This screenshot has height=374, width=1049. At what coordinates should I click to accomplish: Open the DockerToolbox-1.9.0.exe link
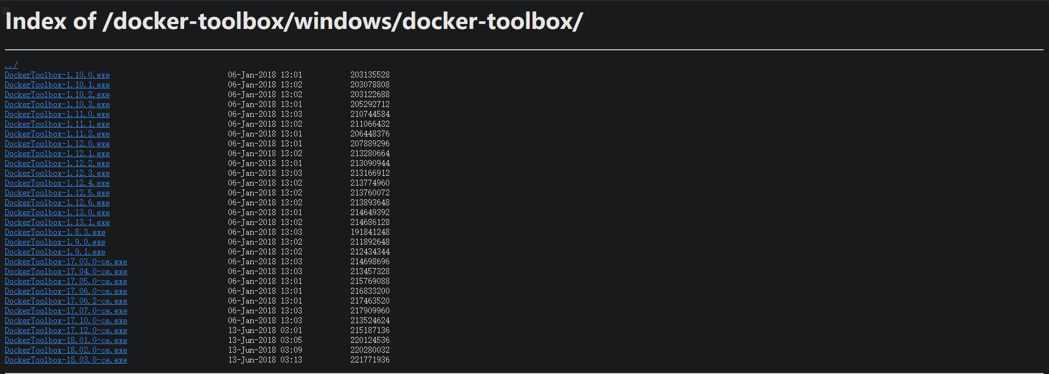55,242
